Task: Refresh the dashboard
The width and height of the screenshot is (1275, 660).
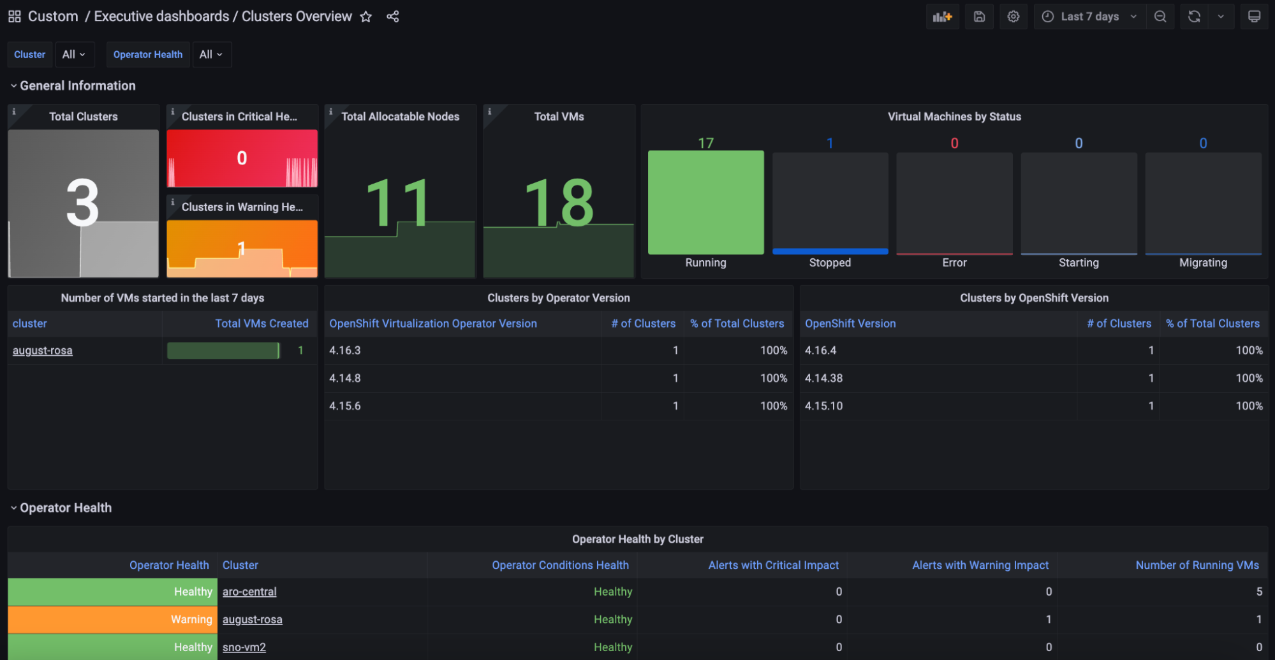Action: click(1194, 17)
